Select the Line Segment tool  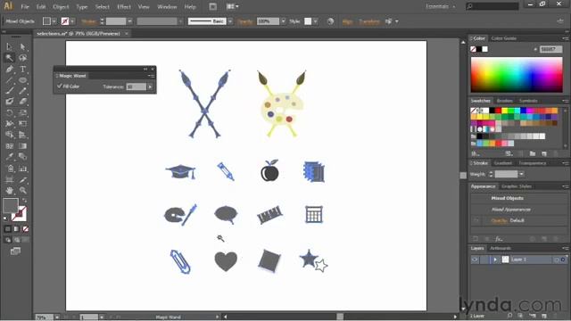[10, 79]
